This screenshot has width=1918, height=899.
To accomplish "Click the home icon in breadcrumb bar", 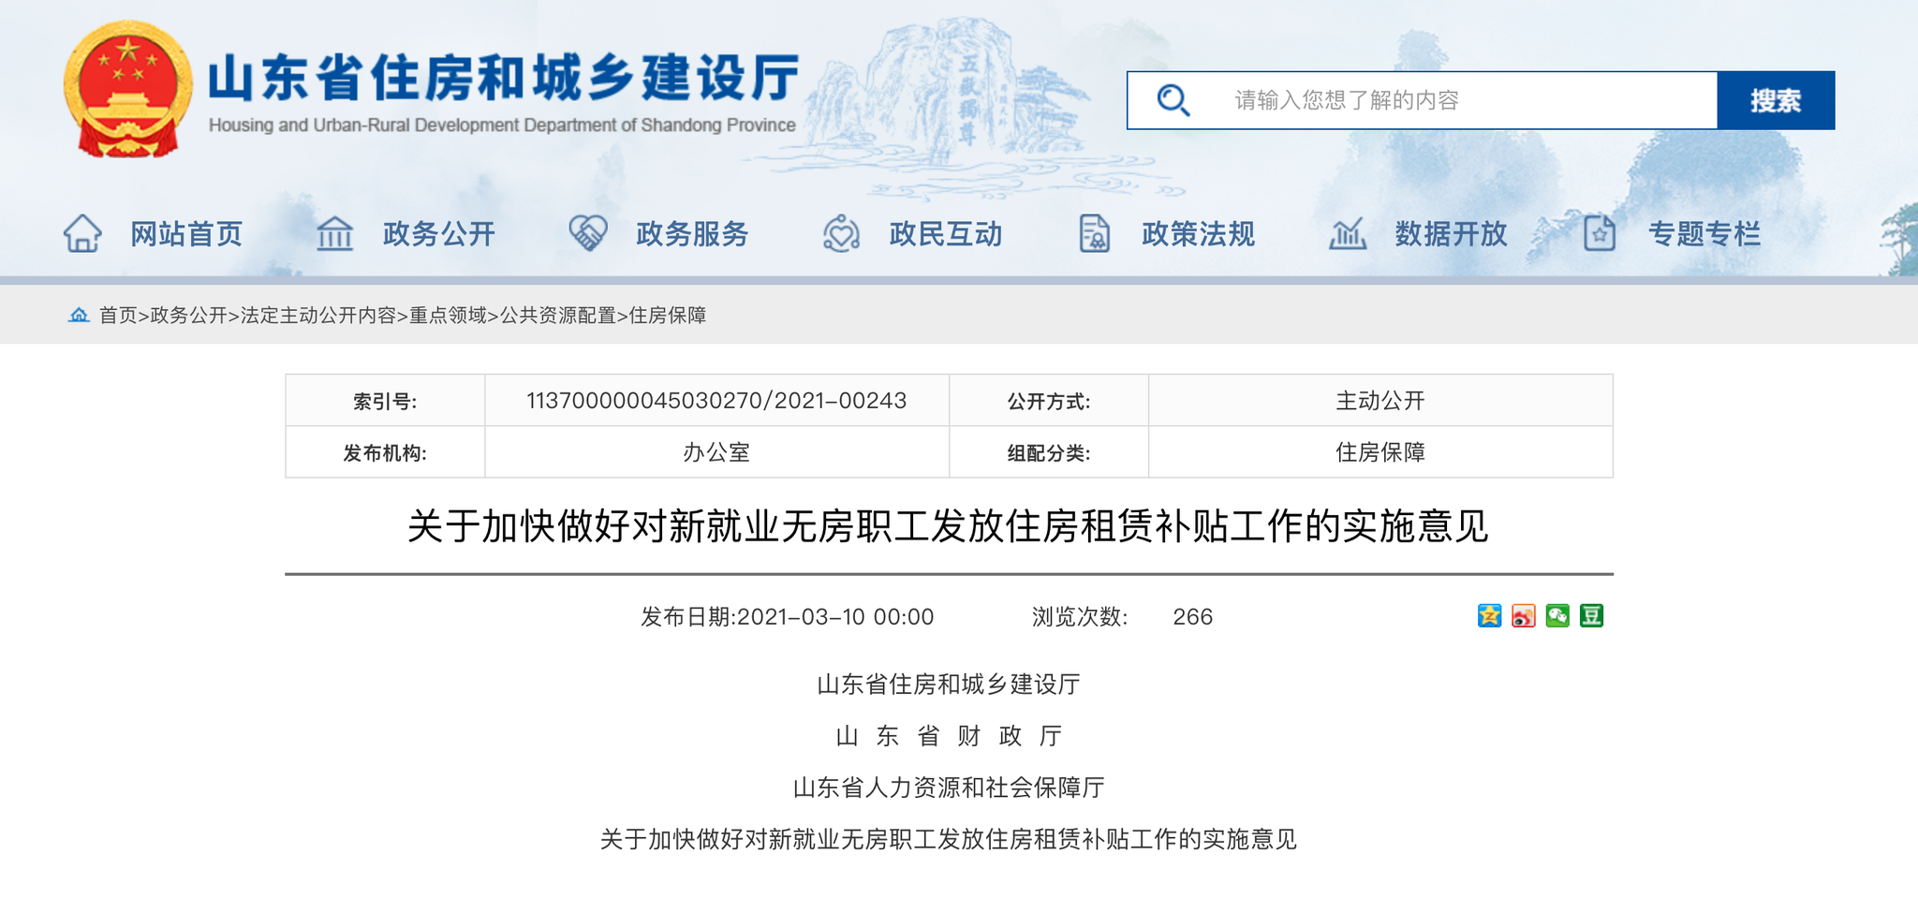I will 79,316.
